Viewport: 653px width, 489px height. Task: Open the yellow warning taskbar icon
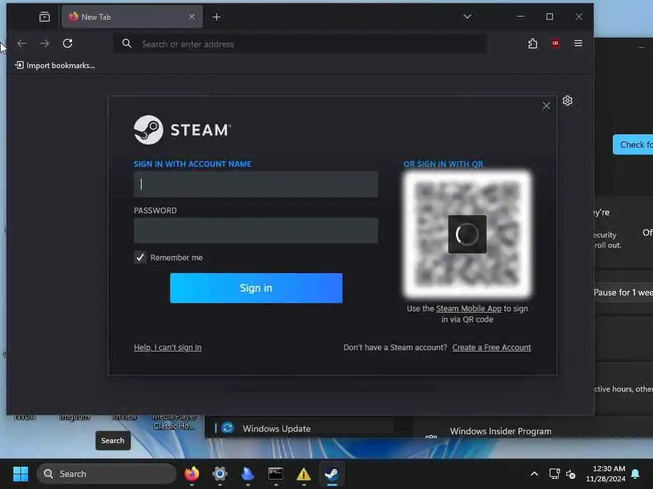tap(304, 474)
